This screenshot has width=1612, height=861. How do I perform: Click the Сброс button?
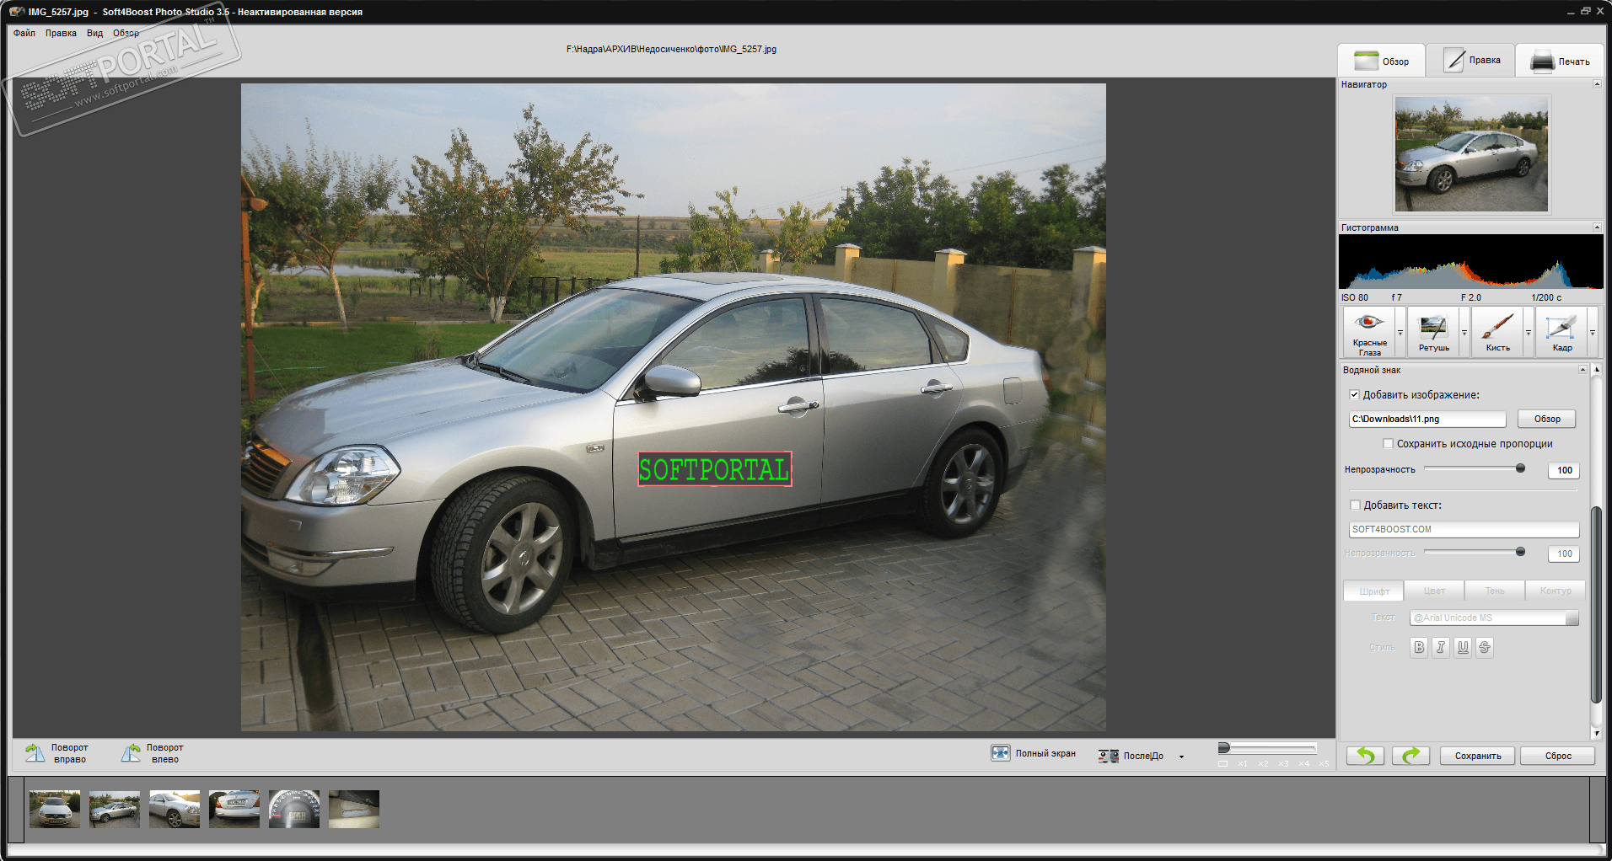click(1558, 756)
